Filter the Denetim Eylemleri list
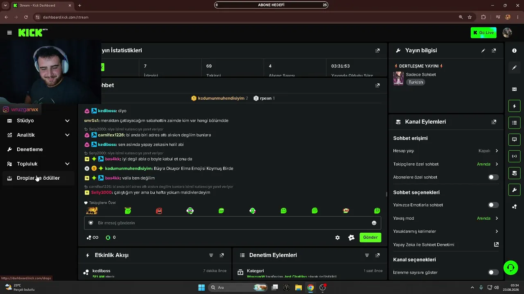This screenshot has height=294, width=524. (367, 255)
